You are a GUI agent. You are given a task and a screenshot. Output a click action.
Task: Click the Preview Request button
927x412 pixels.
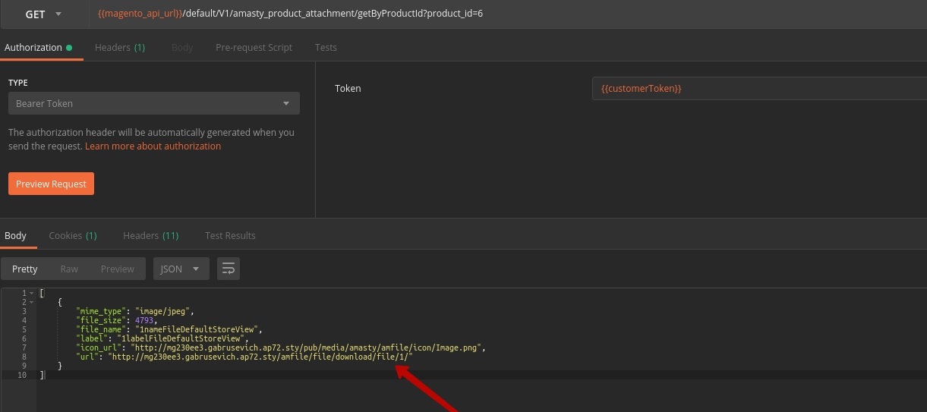(51, 184)
